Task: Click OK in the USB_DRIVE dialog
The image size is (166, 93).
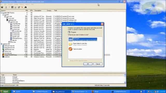Action: (88, 64)
